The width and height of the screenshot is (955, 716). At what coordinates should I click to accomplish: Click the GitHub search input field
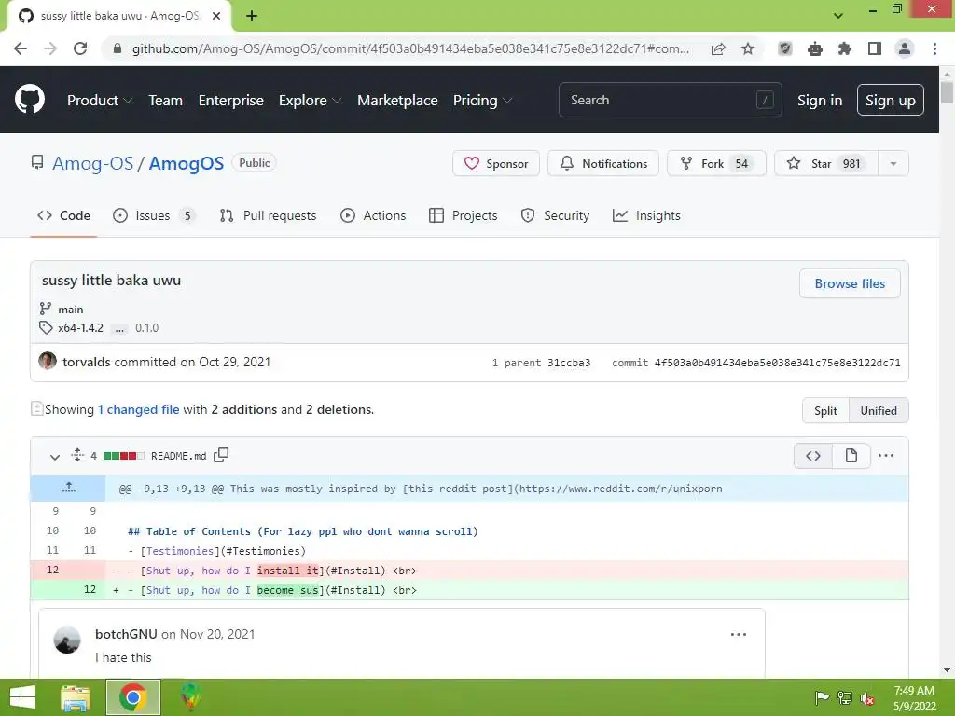point(670,100)
